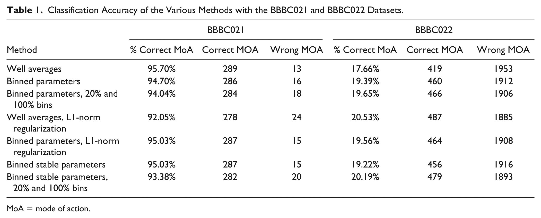Select the Binned stable parameters row label
Image resolution: width=541 pixels, height=218 pixels.
coord(56,164)
